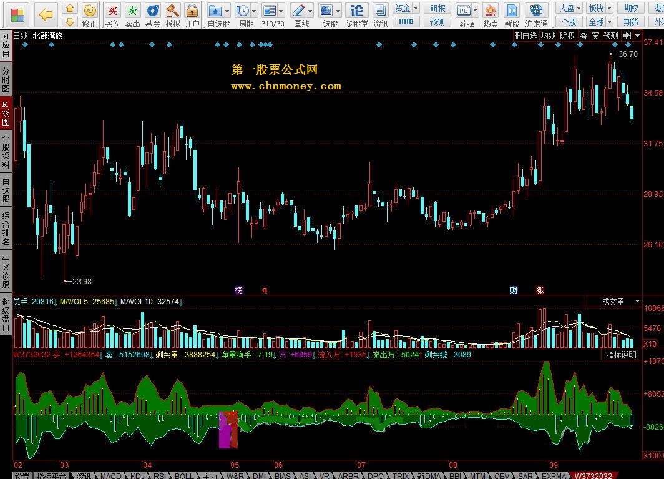Open the 新股 IPO icon

512,11
